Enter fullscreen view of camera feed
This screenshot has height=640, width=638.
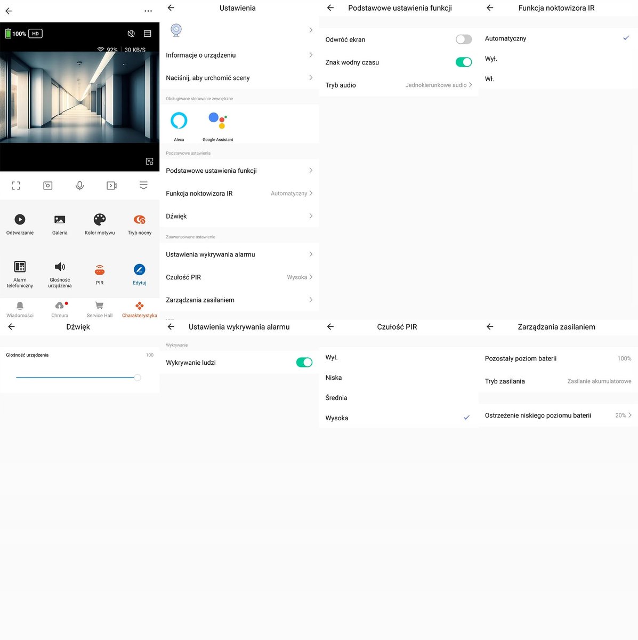click(16, 186)
